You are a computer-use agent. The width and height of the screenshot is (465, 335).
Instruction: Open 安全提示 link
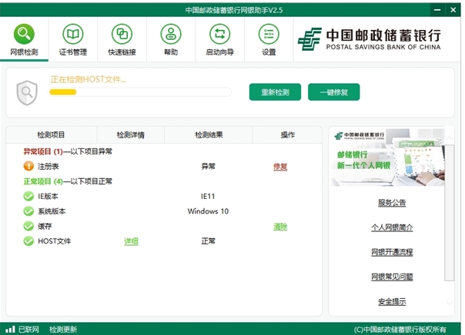392,301
